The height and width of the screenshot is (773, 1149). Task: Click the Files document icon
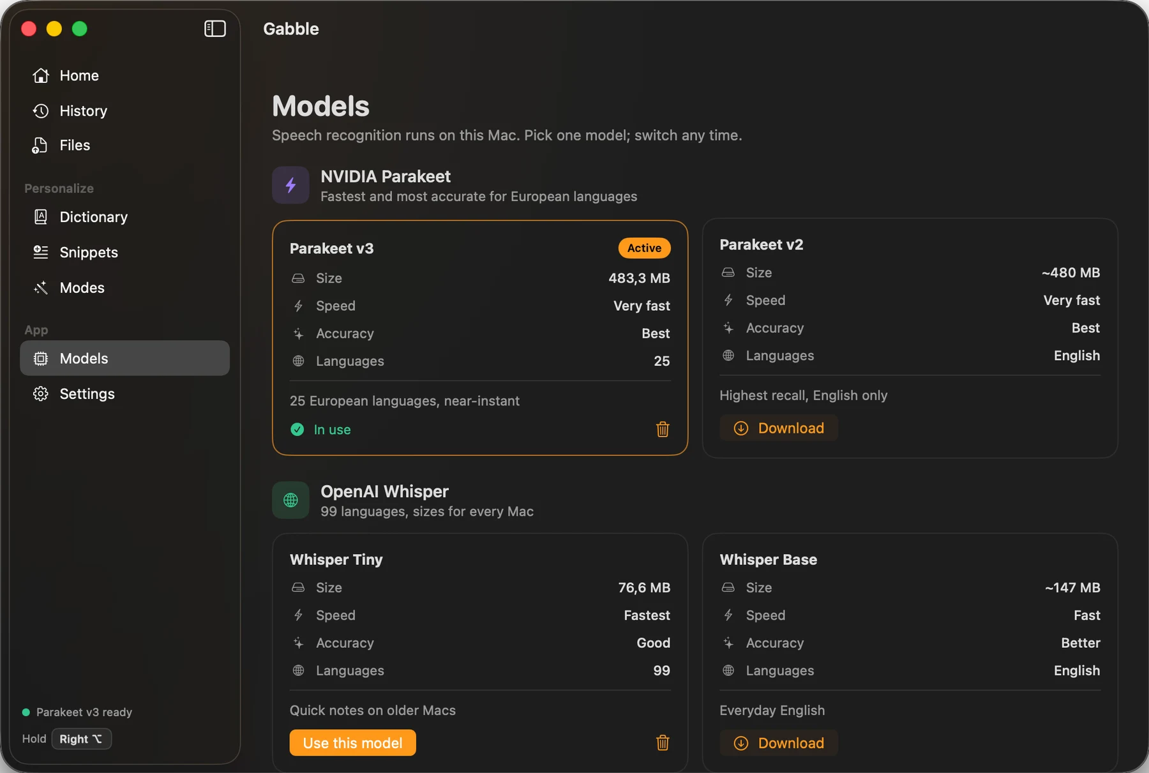coord(40,146)
